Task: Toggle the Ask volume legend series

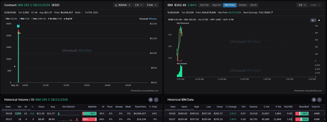Action: [40, 19]
